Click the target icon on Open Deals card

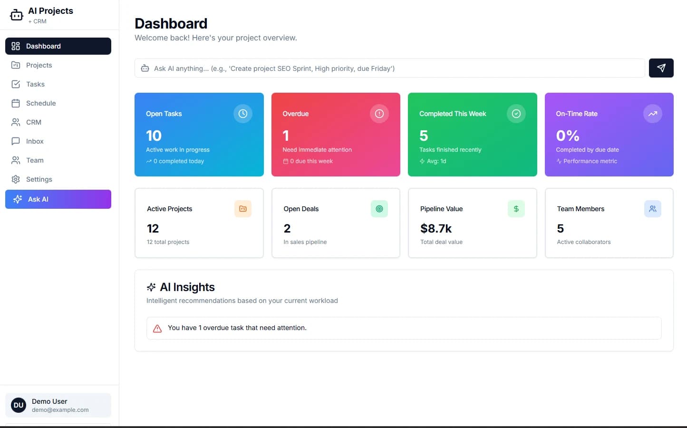(379, 209)
